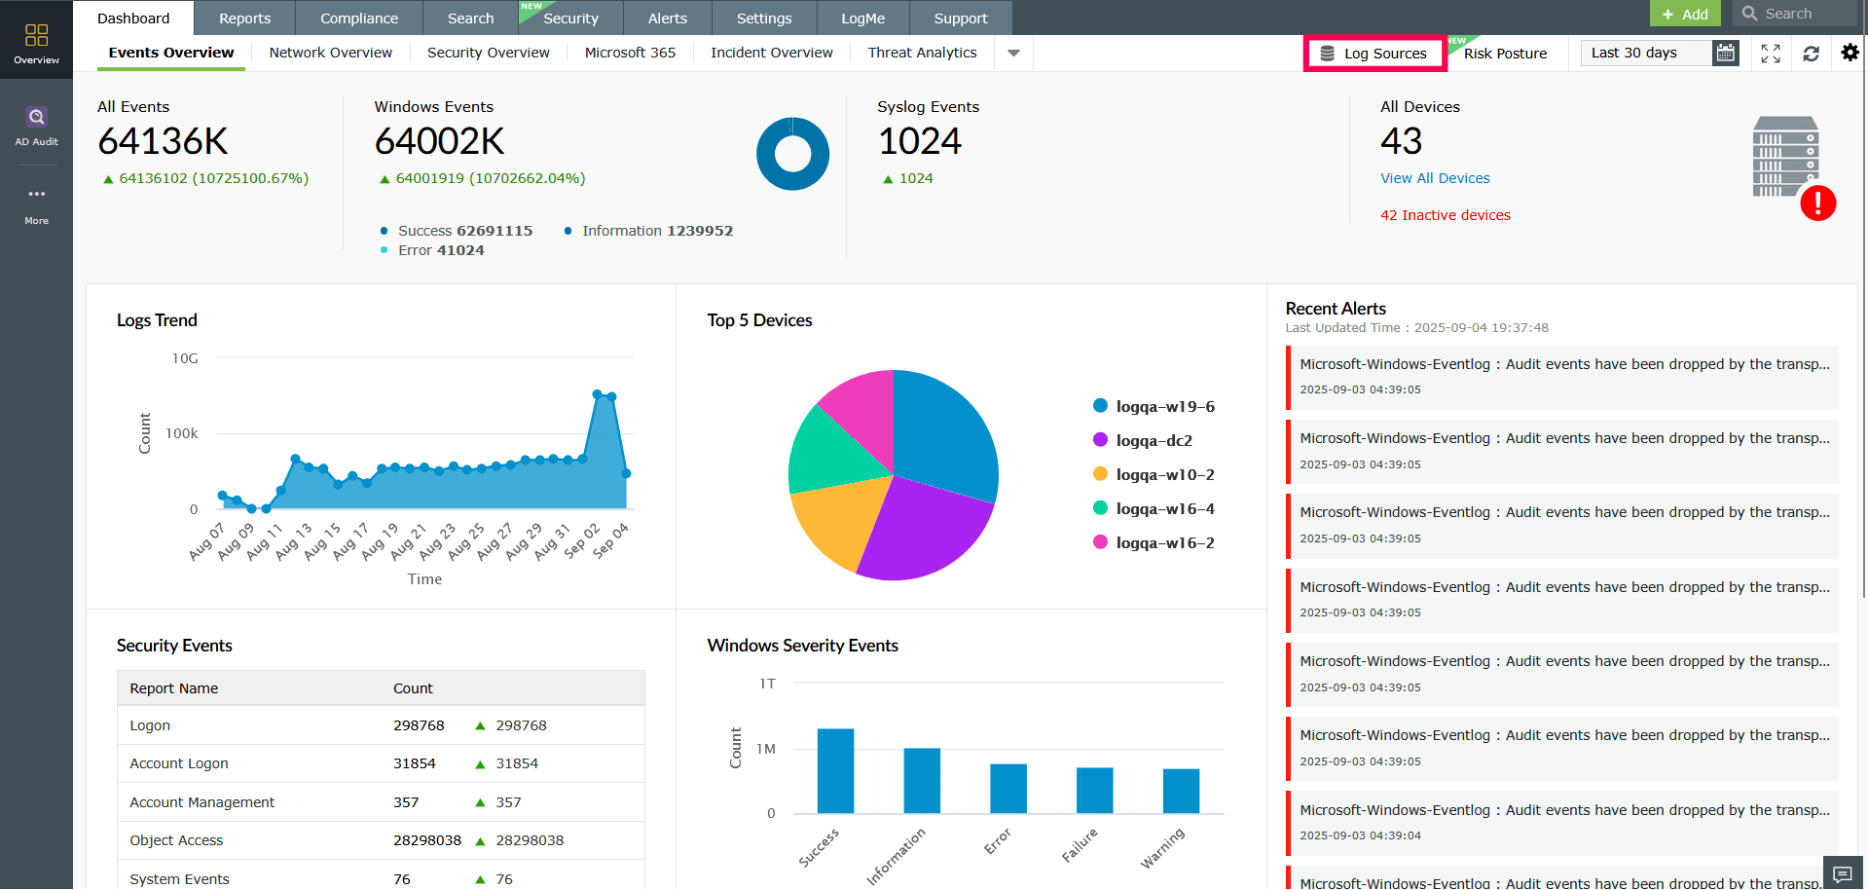The height and width of the screenshot is (890, 1868).
Task: Expand the additional dashboard tabs dropdown arrow
Action: [1013, 54]
